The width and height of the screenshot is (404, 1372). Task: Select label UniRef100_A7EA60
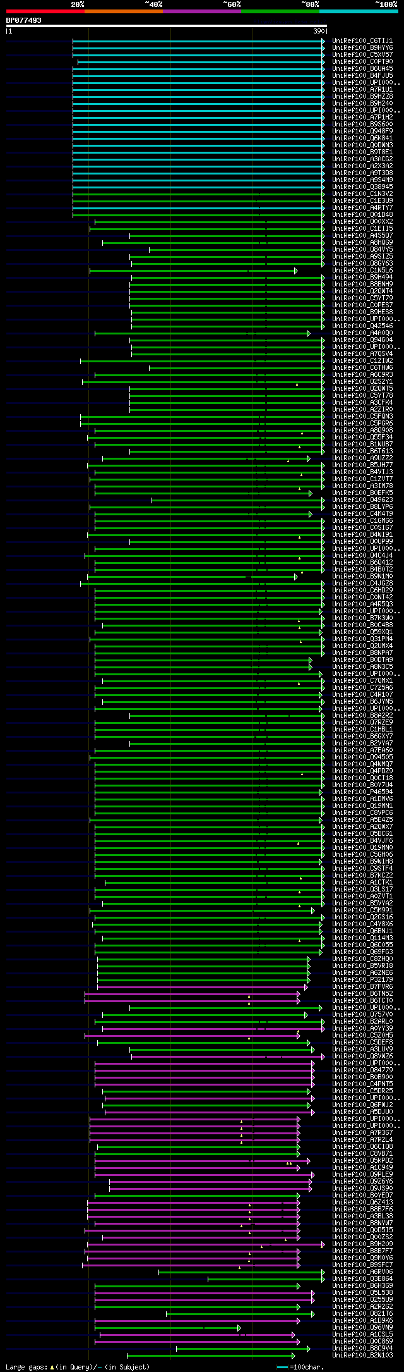[x=362, y=750]
